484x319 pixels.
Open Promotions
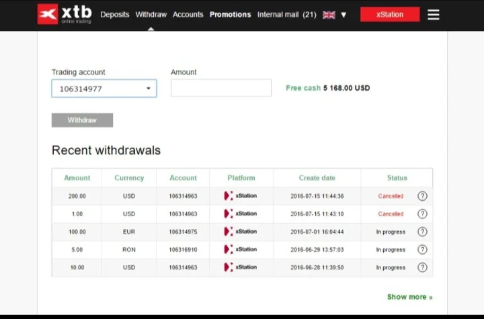(x=231, y=15)
